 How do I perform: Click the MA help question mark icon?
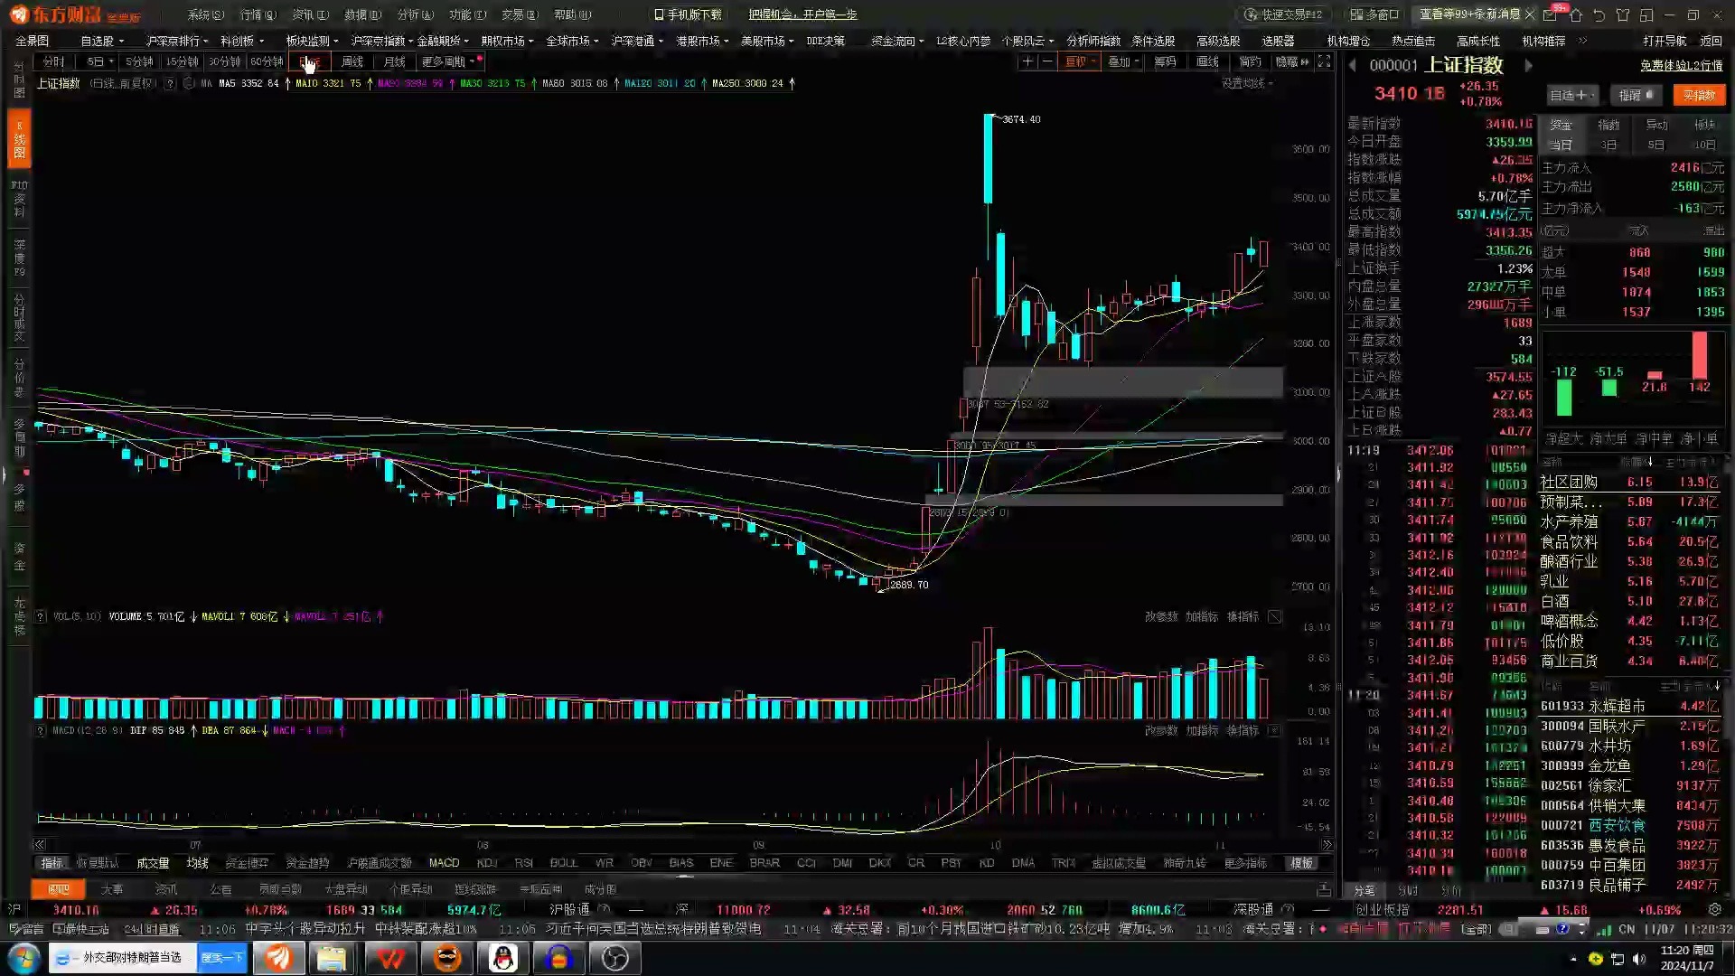170,83
